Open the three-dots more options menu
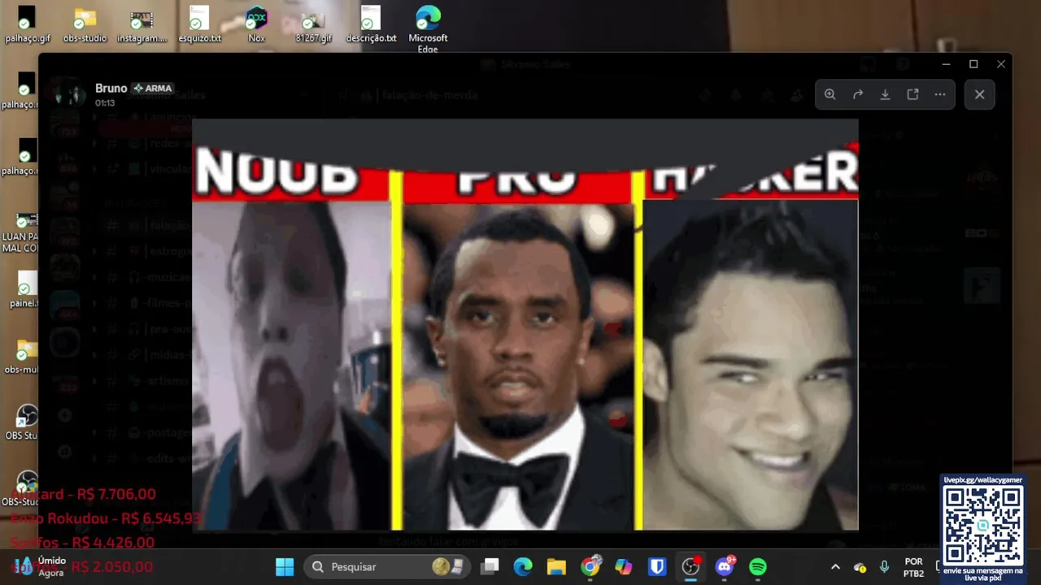 point(940,94)
